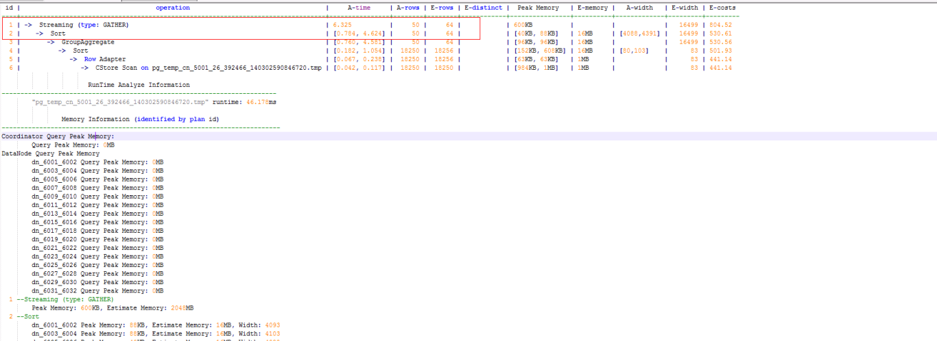The image size is (937, 341).
Task: Click the "E-distinct" column header
Action: coord(483,8)
